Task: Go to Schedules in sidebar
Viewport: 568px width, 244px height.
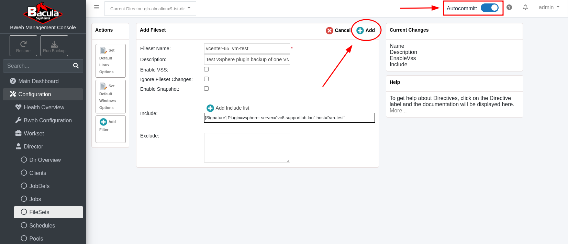Action: tap(42, 225)
